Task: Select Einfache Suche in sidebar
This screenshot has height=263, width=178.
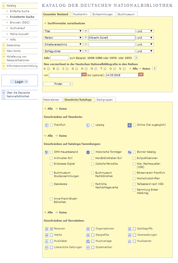Action: pos(20,11)
